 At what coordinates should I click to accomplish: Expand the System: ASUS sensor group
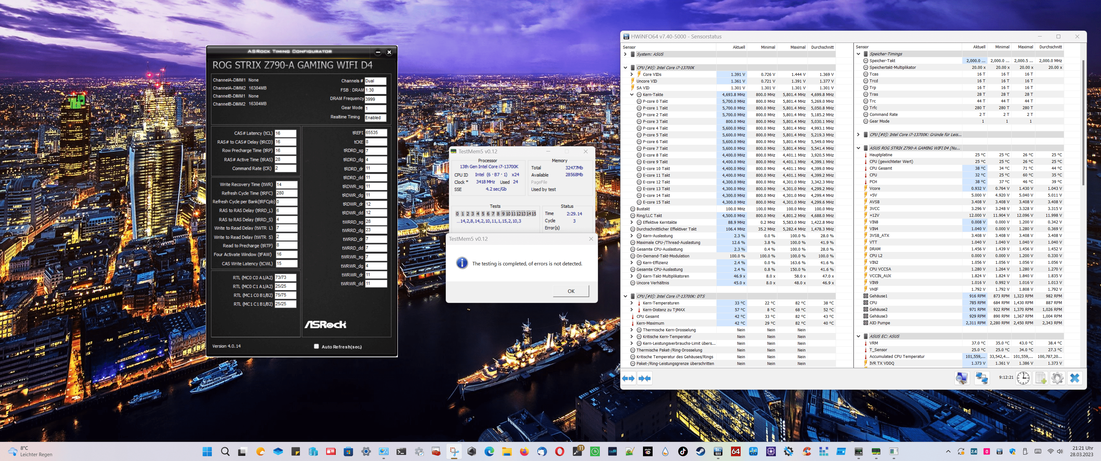click(625, 54)
